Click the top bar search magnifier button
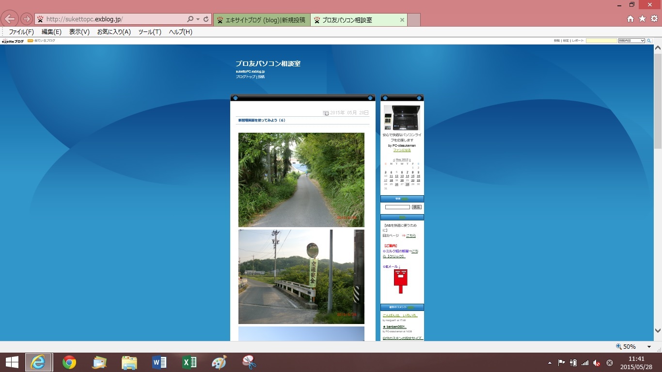This screenshot has height=372, width=662. [649, 41]
